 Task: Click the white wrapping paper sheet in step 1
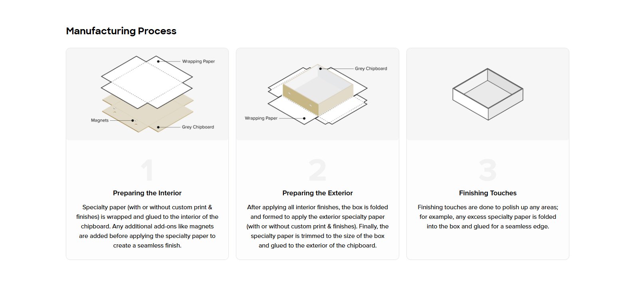147,82
